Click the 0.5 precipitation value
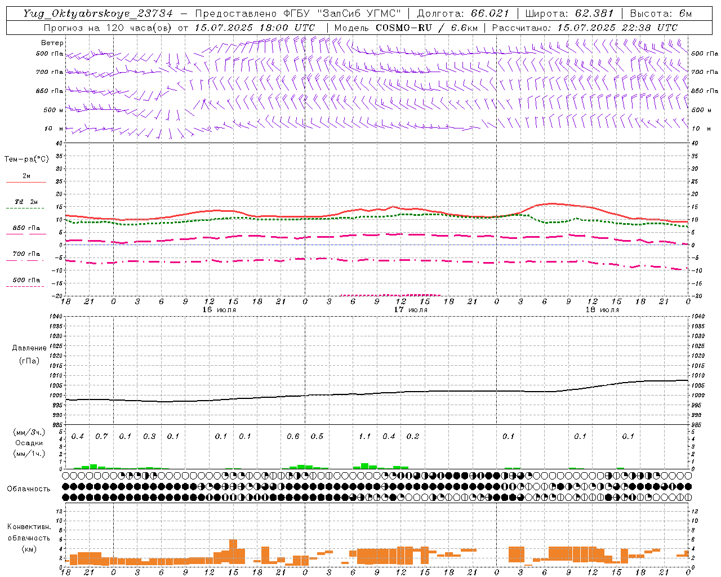 pyautogui.click(x=317, y=436)
